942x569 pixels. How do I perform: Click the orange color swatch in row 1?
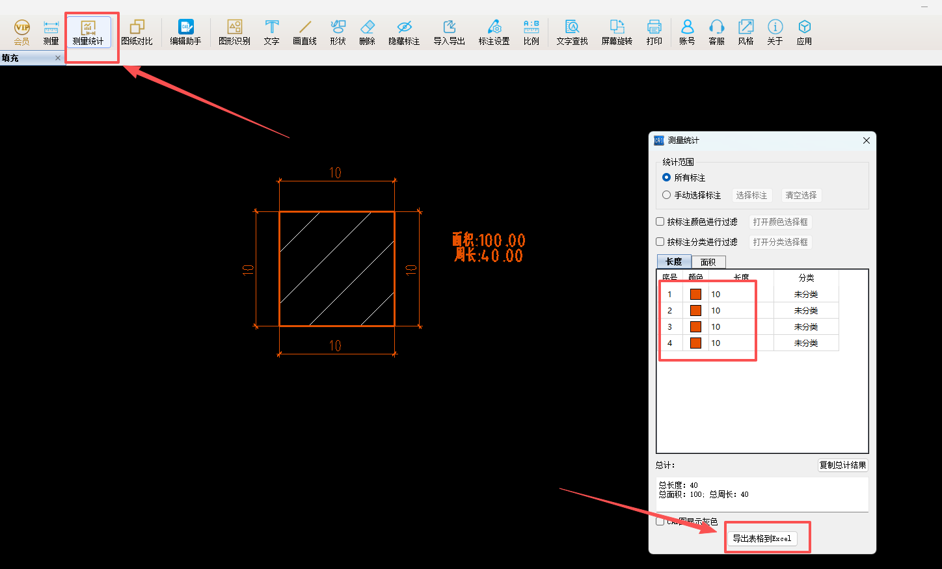(695, 295)
